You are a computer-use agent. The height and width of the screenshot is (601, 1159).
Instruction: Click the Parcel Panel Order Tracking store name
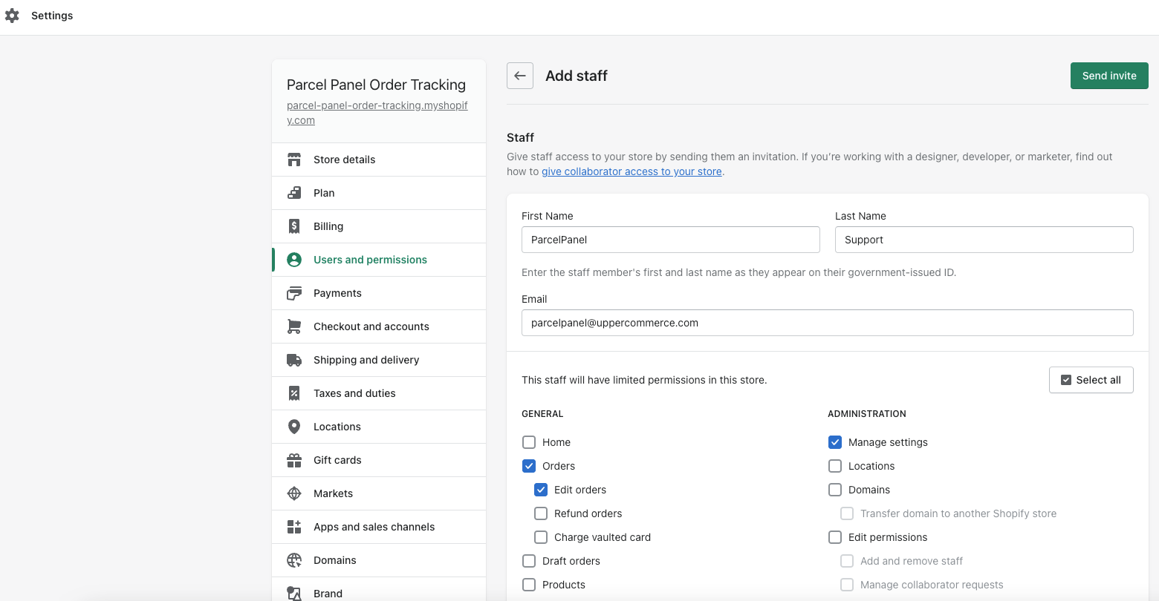[x=376, y=85]
